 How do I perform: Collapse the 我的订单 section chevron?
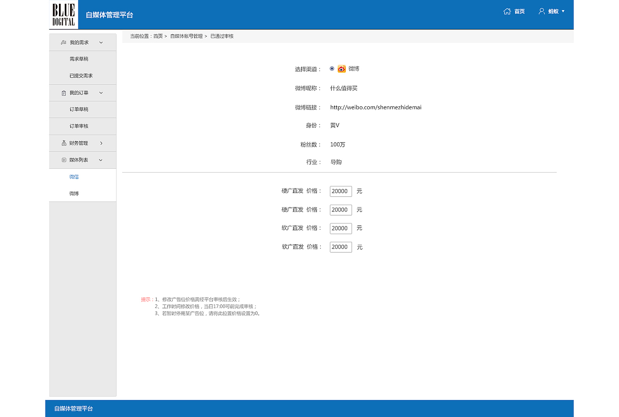point(101,93)
